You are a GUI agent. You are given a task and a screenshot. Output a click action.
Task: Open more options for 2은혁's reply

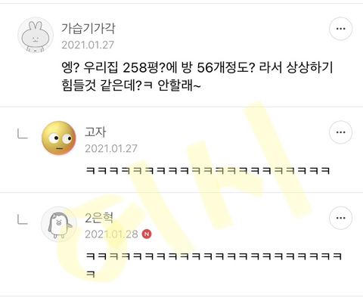(x=340, y=218)
